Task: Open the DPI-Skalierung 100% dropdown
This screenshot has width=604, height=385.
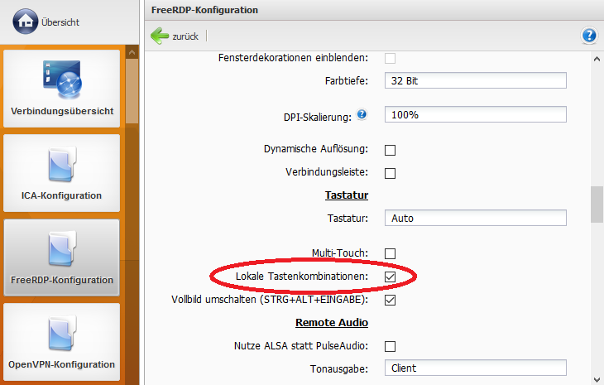Action: click(x=475, y=115)
